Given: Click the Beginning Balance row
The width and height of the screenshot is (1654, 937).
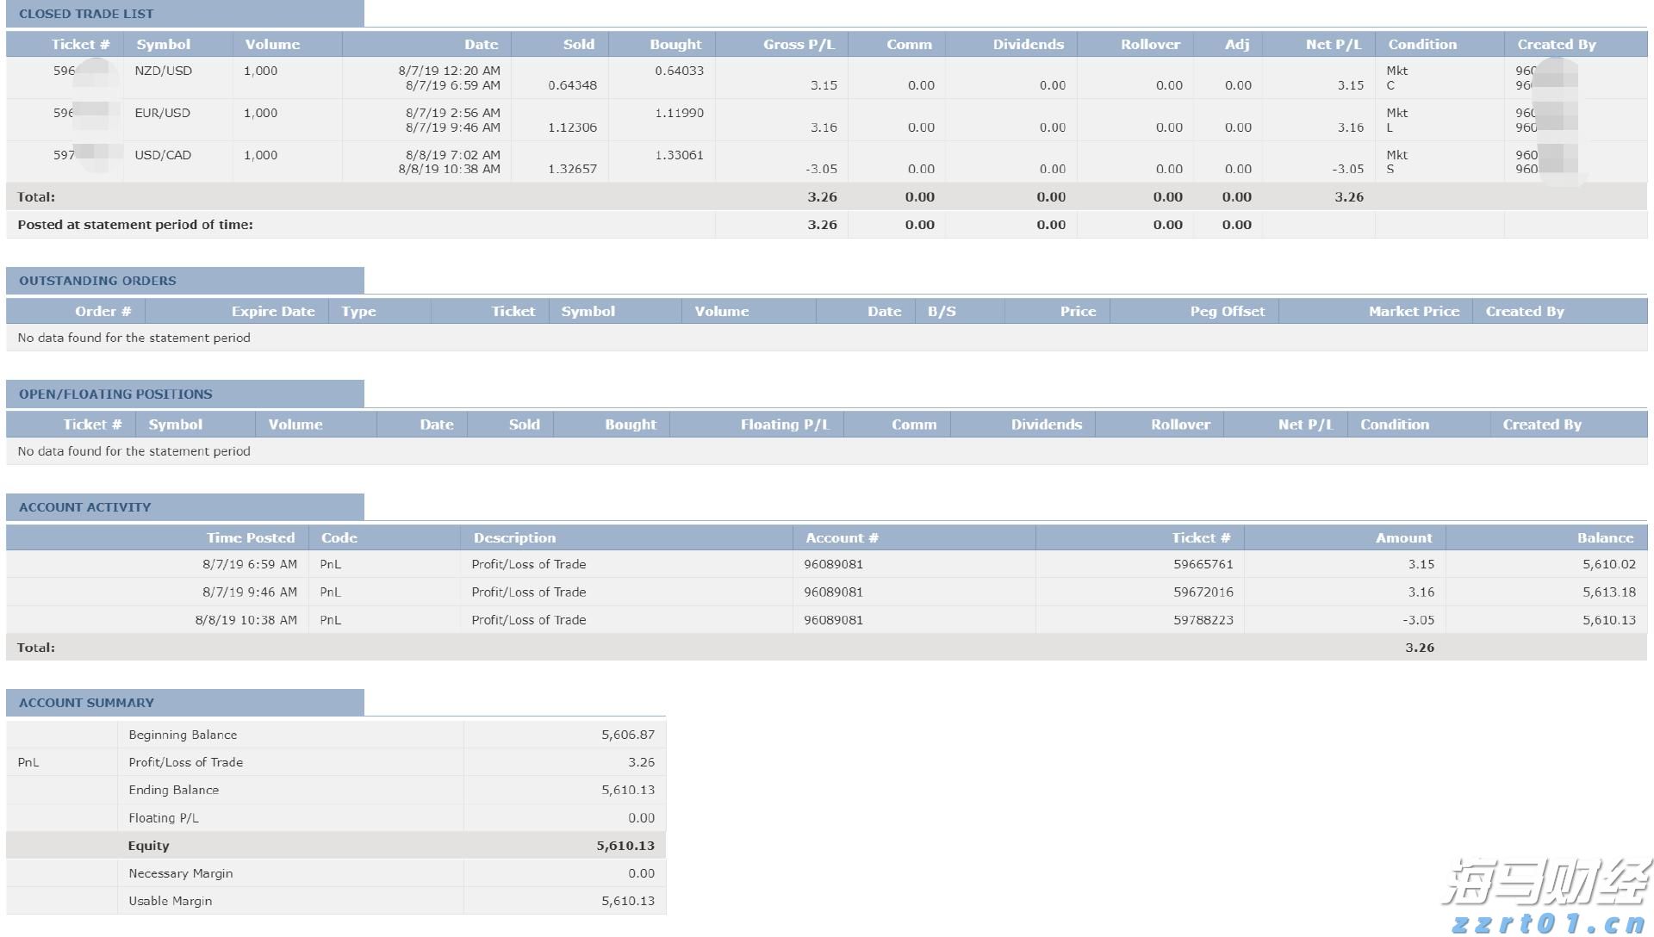Looking at the screenshot, I should pyautogui.click(x=183, y=735).
